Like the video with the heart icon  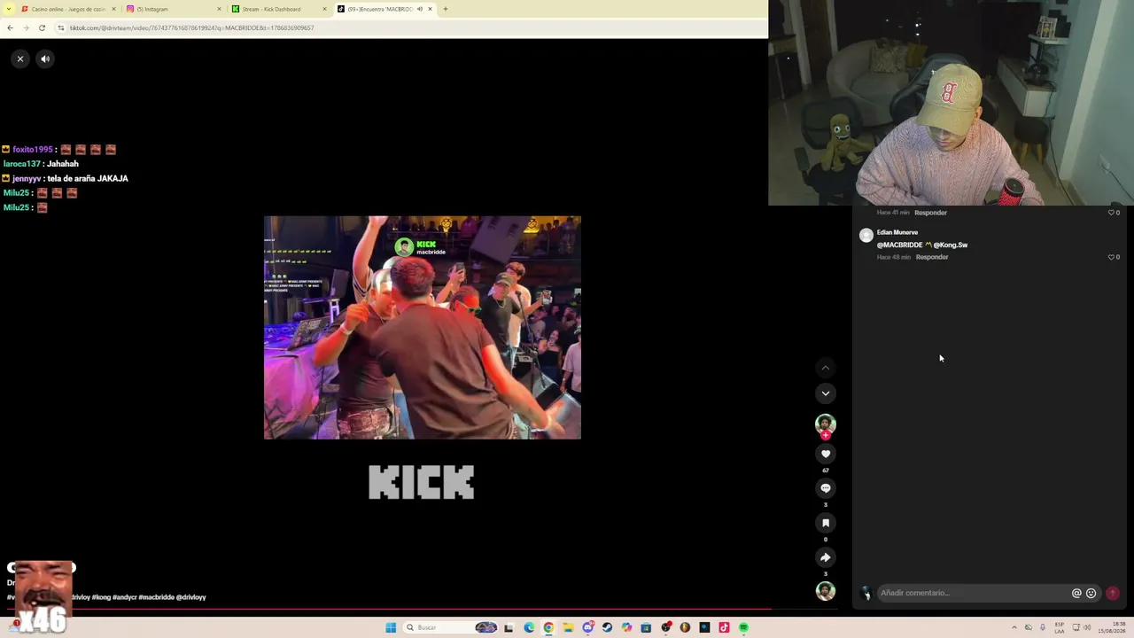[826, 454]
